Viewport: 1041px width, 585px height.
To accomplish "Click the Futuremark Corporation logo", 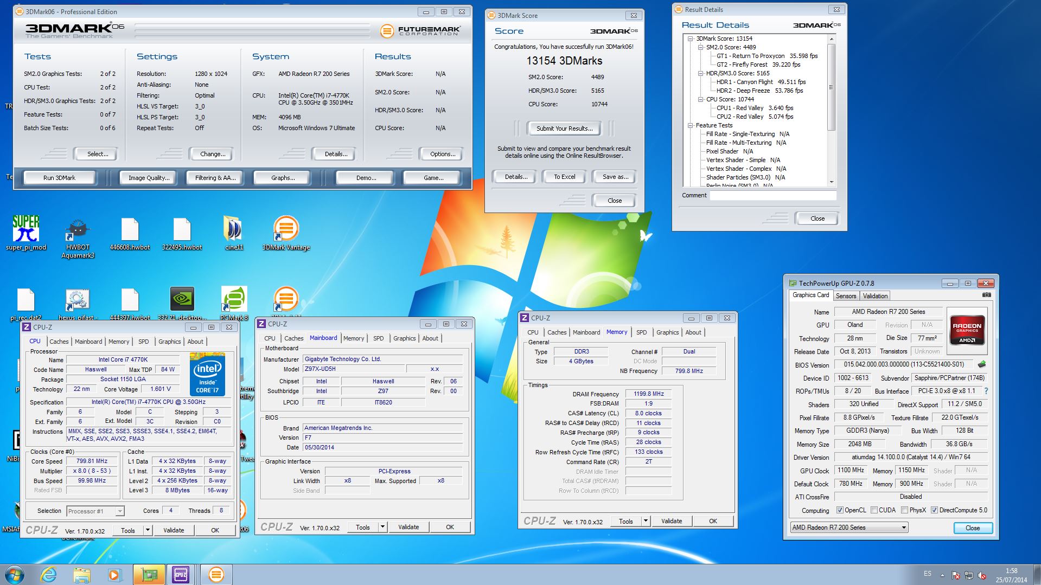I will click(421, 31).
